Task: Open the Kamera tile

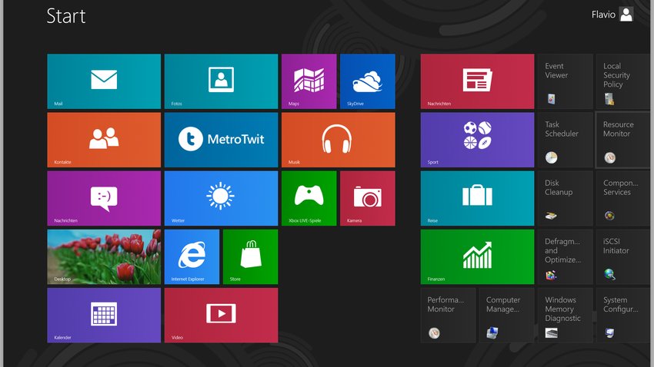Action: click(368, 199)
